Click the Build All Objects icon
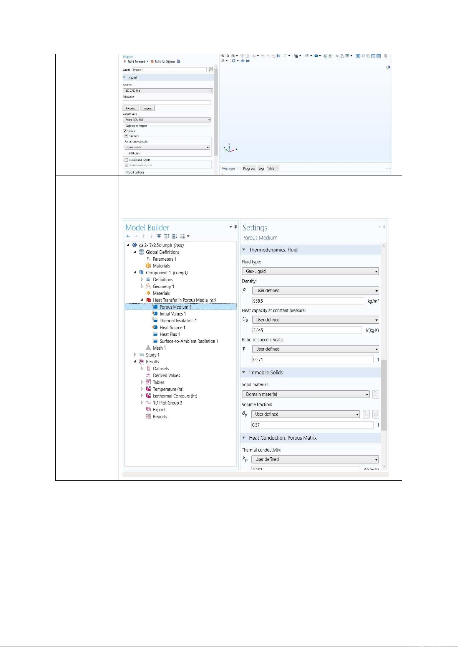458x647 pixels. tap(153, 61)
